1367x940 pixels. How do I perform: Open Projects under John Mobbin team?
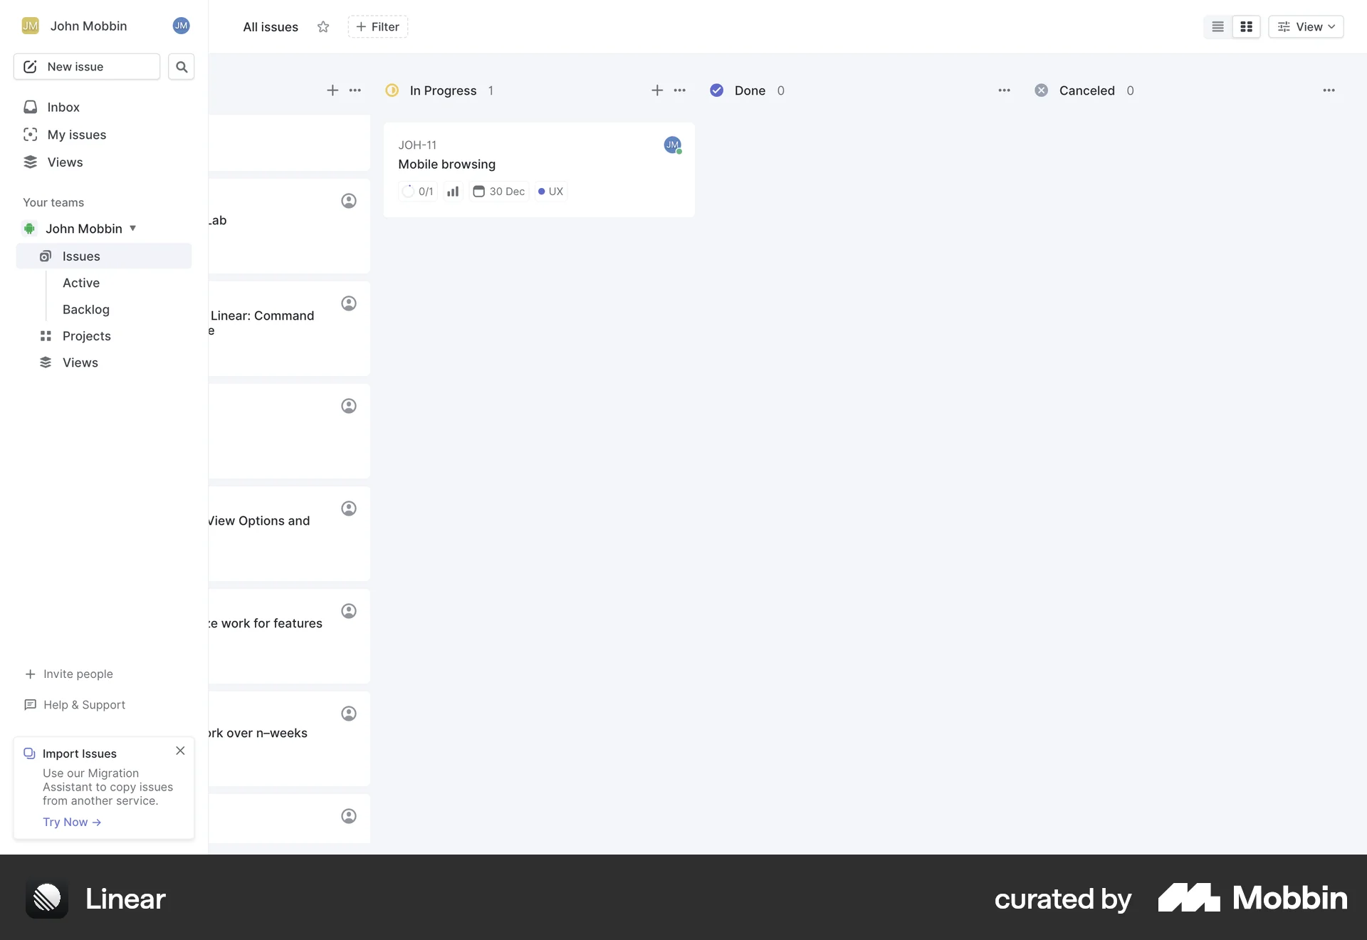click(x=86, y=335)
